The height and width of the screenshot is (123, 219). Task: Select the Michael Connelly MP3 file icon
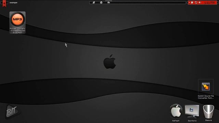(17, 23)
